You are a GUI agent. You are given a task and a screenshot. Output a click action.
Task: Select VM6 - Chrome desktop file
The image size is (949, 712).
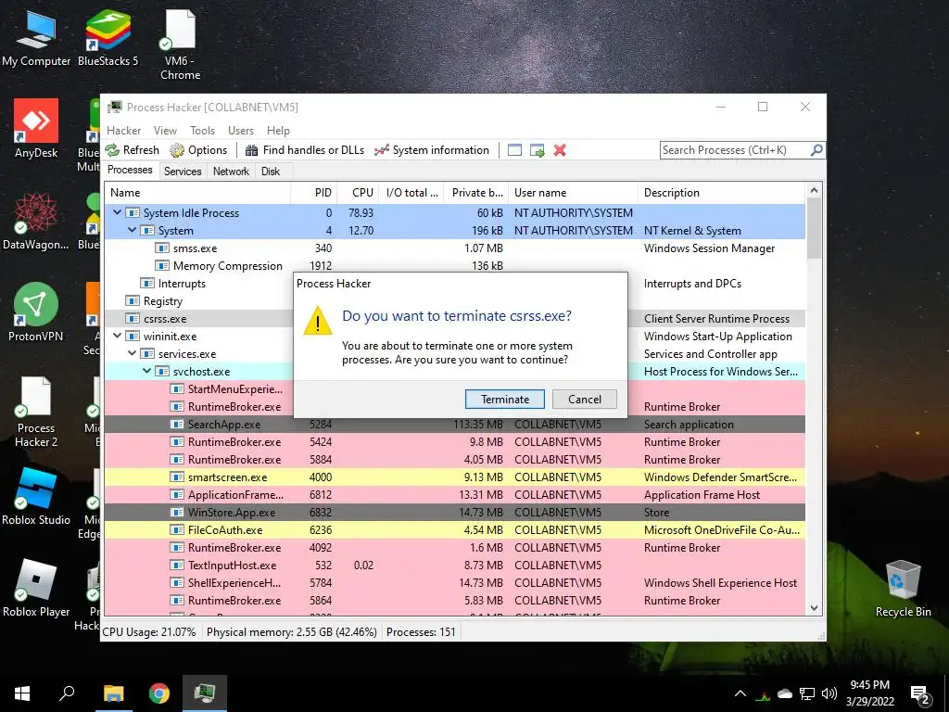pos(180,44)
